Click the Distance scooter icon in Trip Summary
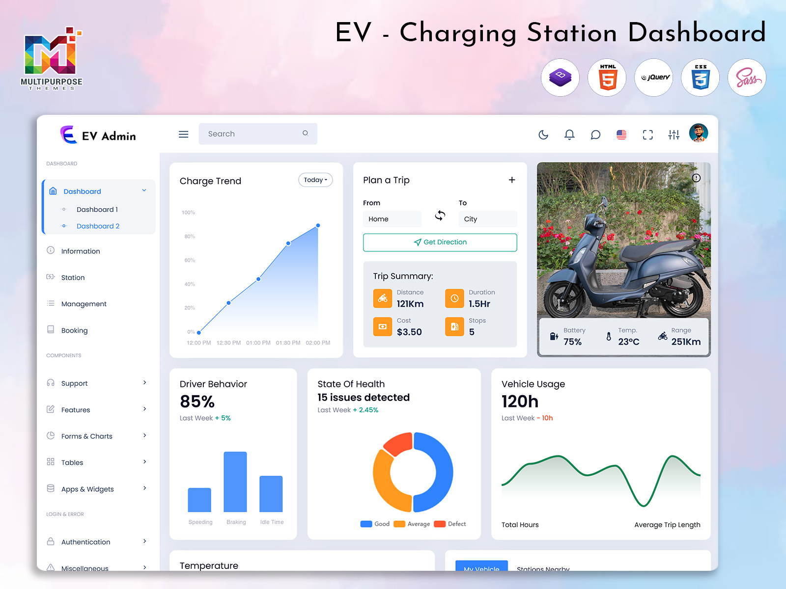Image resolution: width=786 pixels, height=589 pixels. pos(383,298)
